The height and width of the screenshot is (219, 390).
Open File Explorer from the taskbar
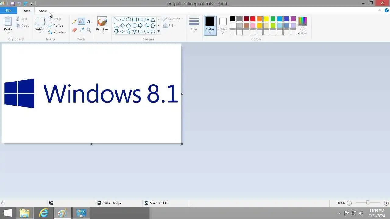[x=25, y=213]
